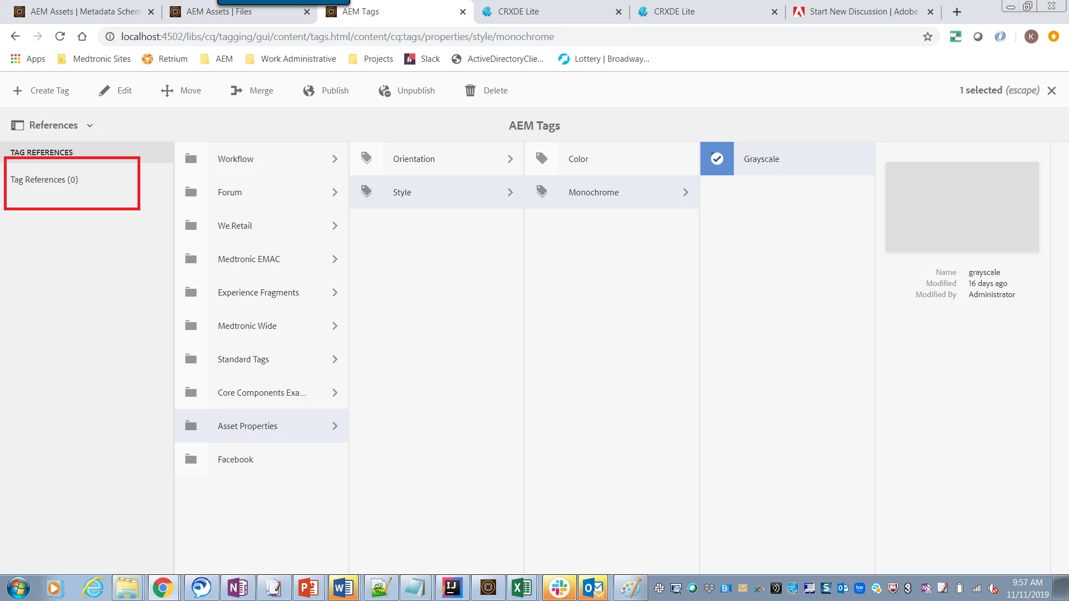Expand the Workflow namespace chevron
This screenshot has width=1069, height=601.
[x=335, y=159]
